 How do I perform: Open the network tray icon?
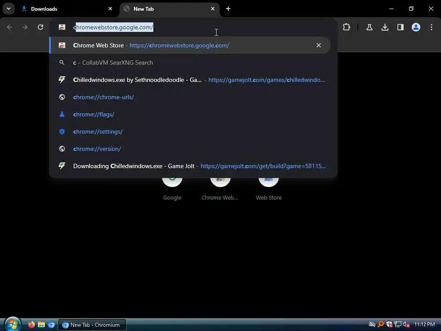click(x=398, y=325)
